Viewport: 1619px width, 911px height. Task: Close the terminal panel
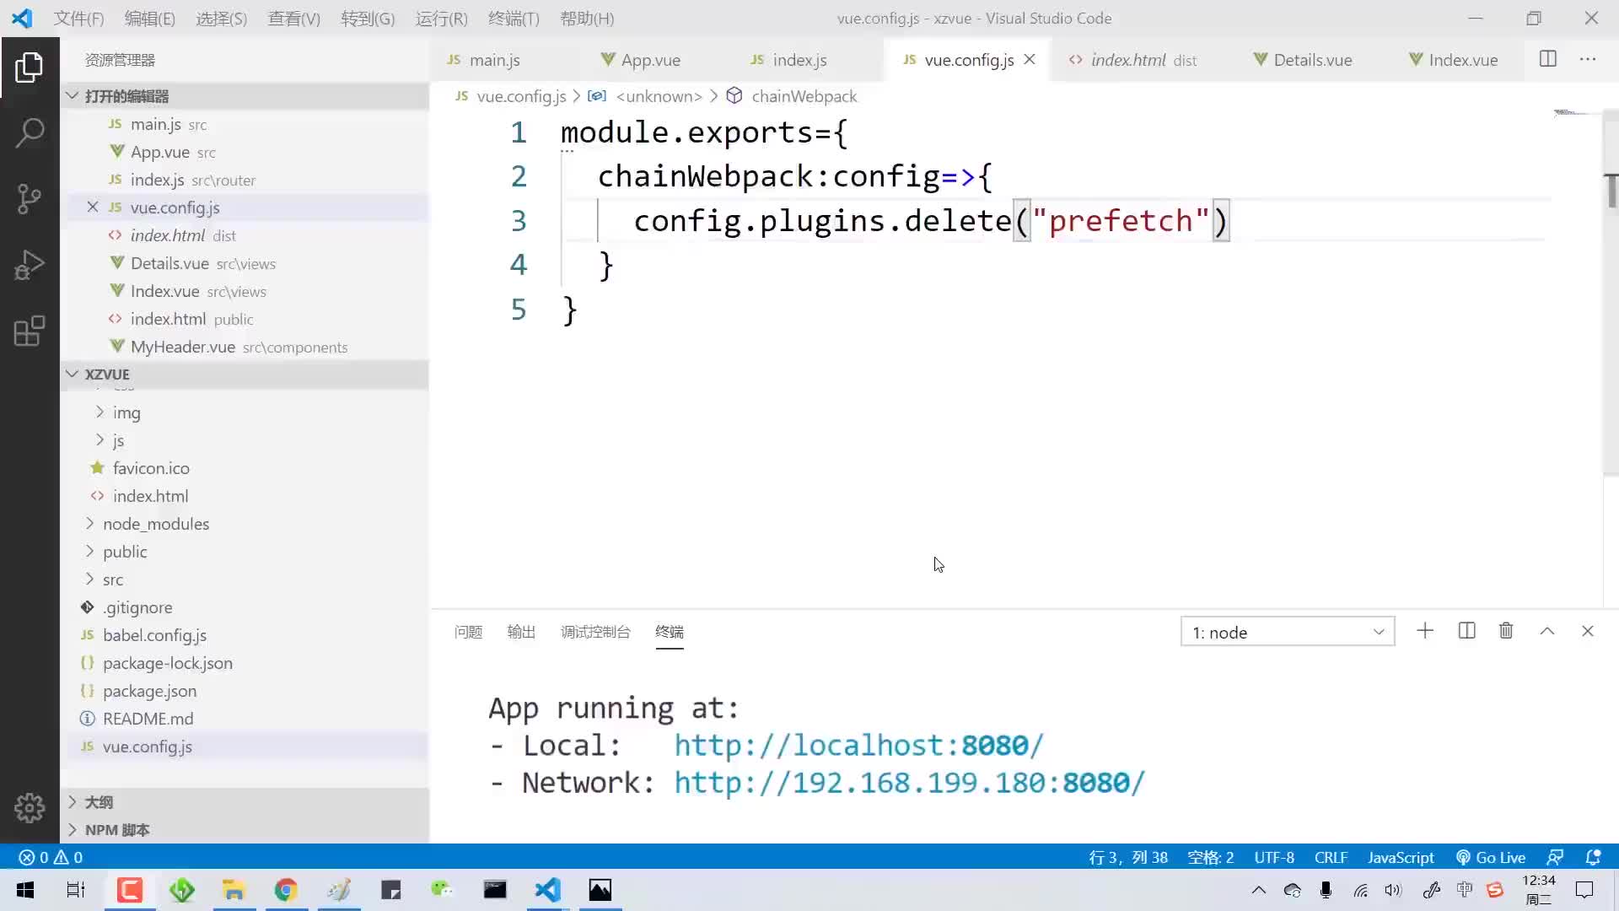tap(1588, 631)
